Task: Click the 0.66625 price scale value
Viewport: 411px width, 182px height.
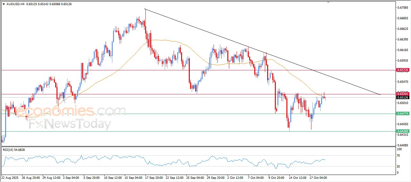Action: [x=402, y=29]
